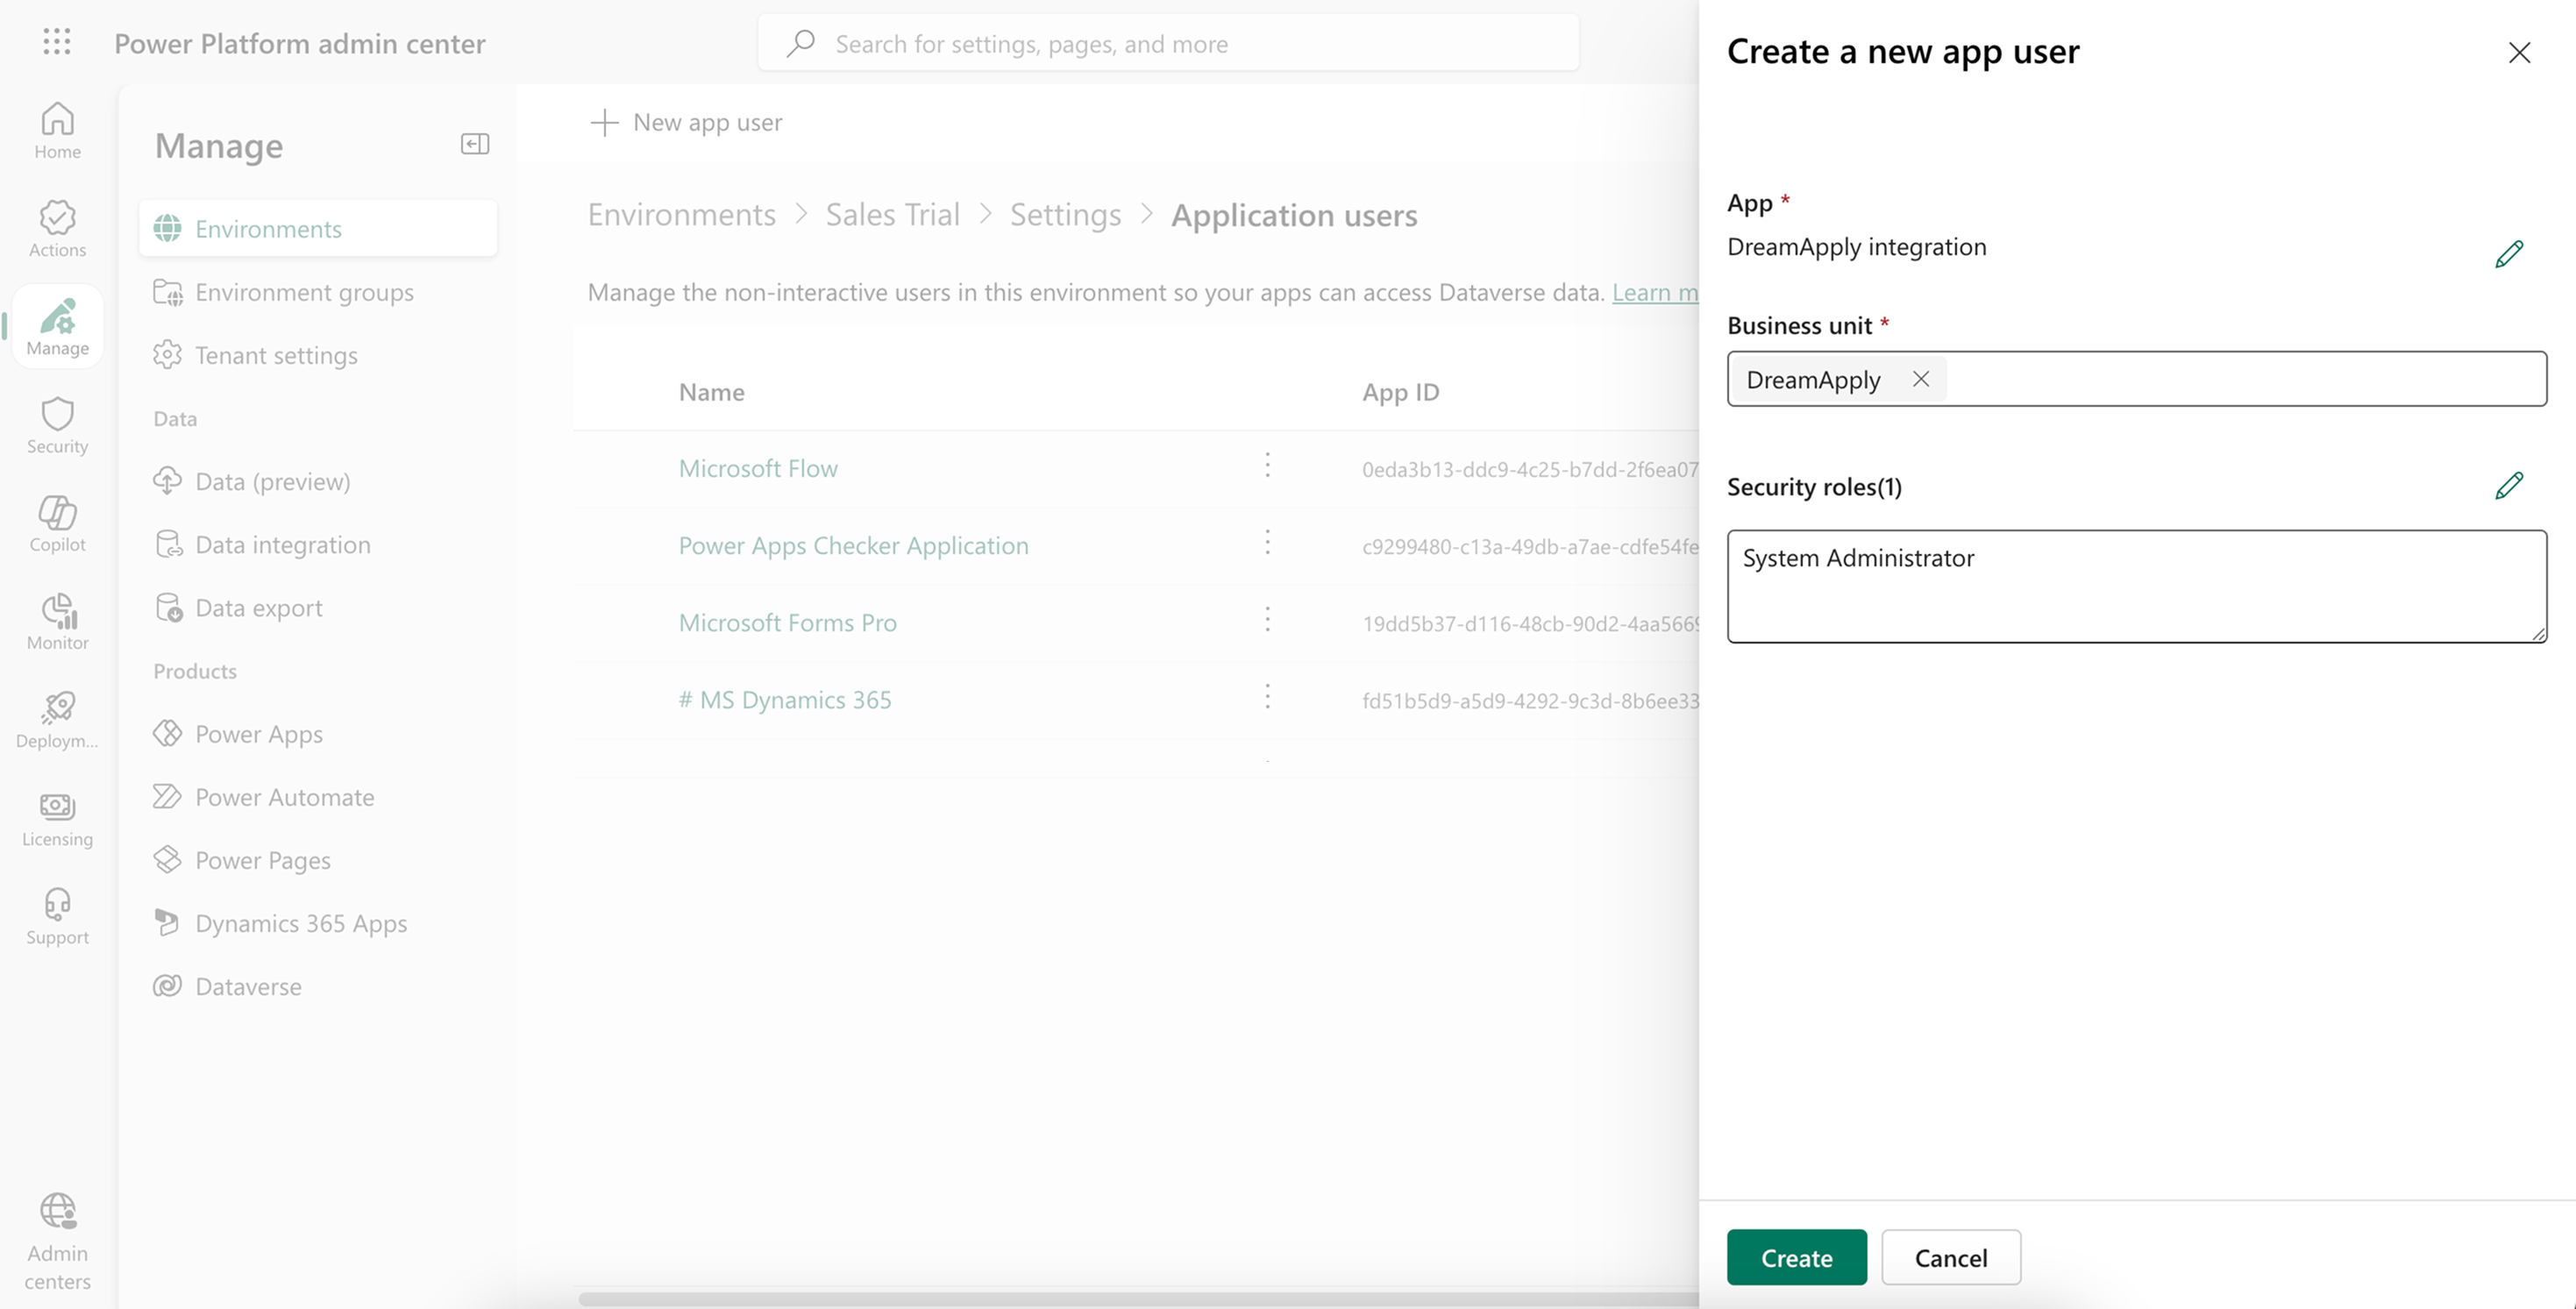
Task: Open Deployment in left rail
Action: 57,719
